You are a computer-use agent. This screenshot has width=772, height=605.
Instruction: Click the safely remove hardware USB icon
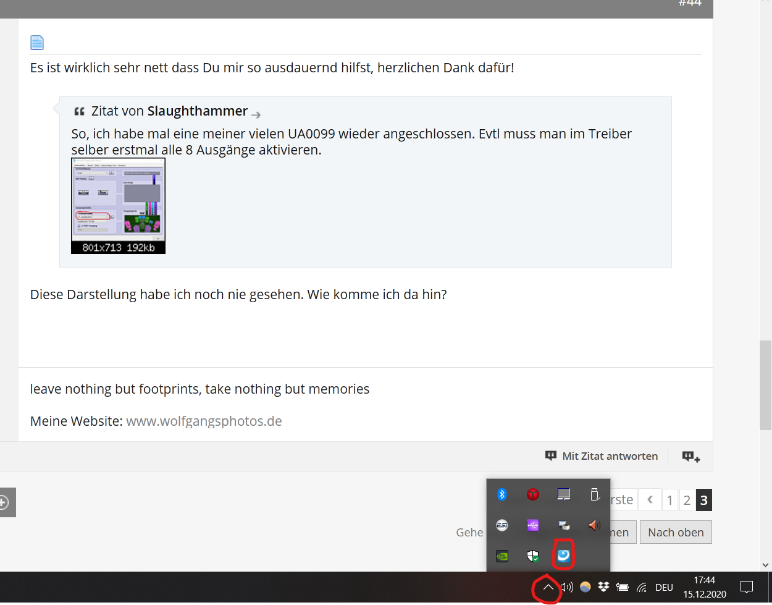[595, 494]
